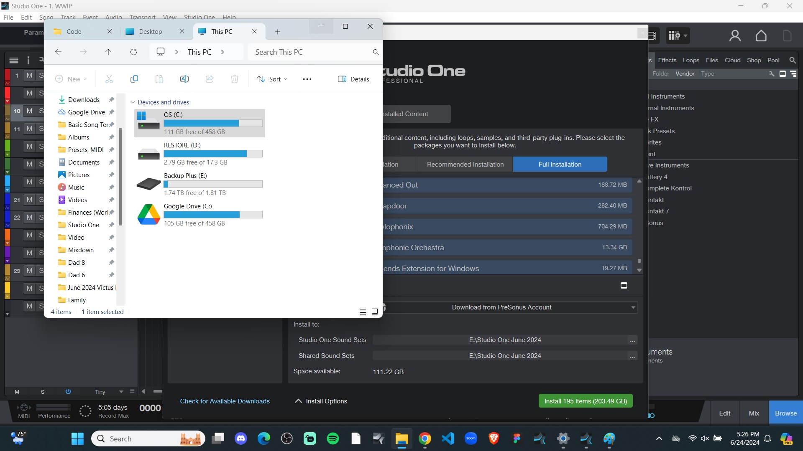Open the Browse view button
The width and height of the screenshot is (803, 451).
[x=786, y=413]
